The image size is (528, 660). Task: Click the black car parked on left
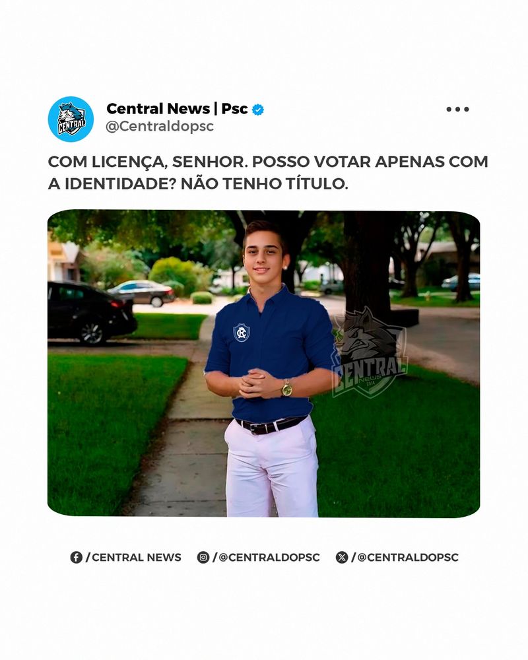point(92,313)
